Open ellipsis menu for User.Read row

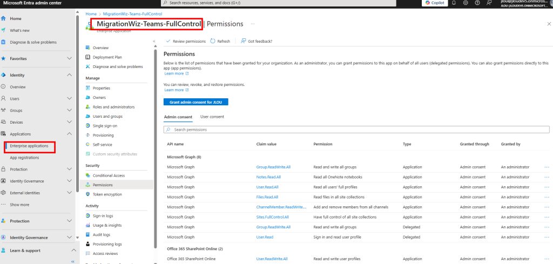tap(547, 237)
